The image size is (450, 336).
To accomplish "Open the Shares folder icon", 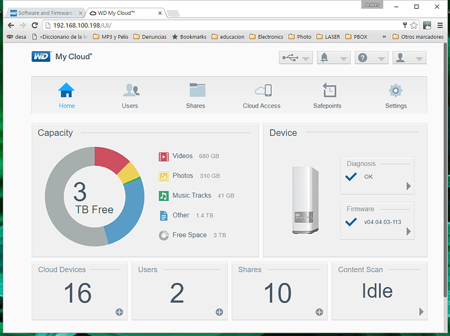I will pos(197,90).
